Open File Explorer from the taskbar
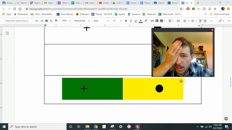The image size is (232, 130). pos(87,127)
